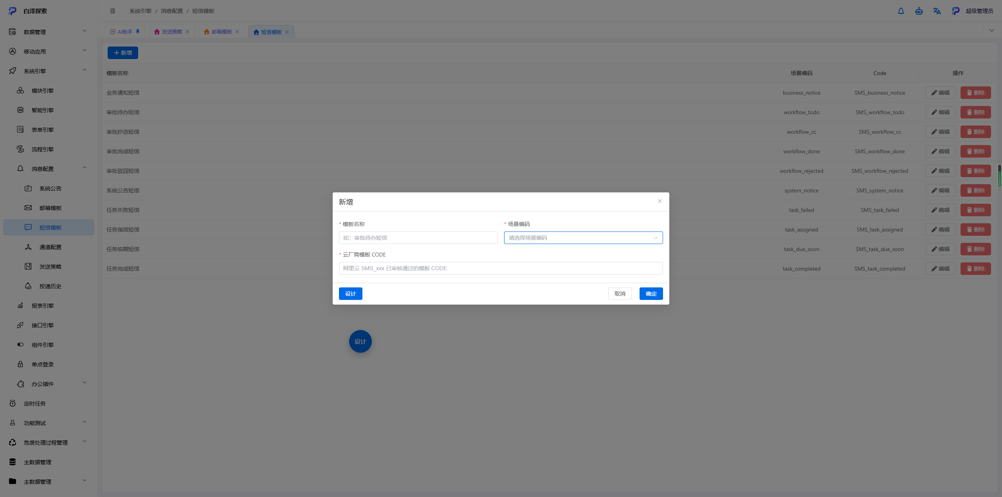Screen dimensions: 1002x497
Task: Expand the 移动应用 menu chevron
Action: [85, 50]
